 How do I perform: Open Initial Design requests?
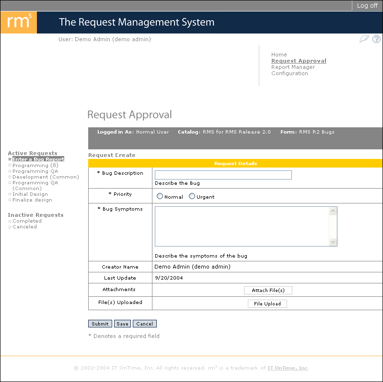tap(30, 194)
